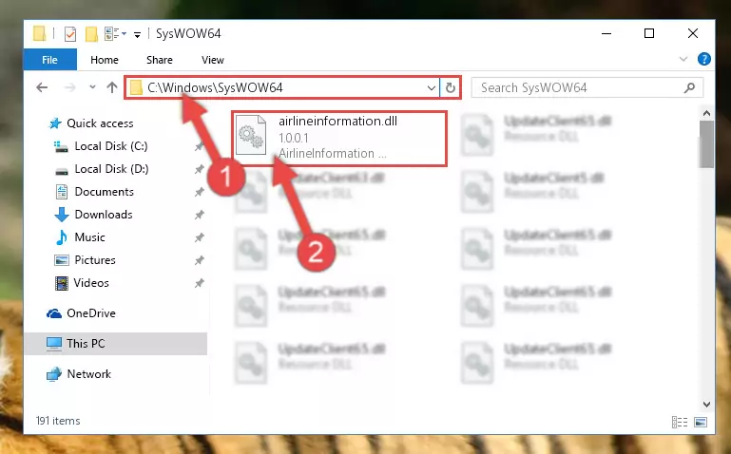The height and width of the screenshot is (454, 731).
Task: Click the forward navigation arrow
Action: (x=69, y=87)
